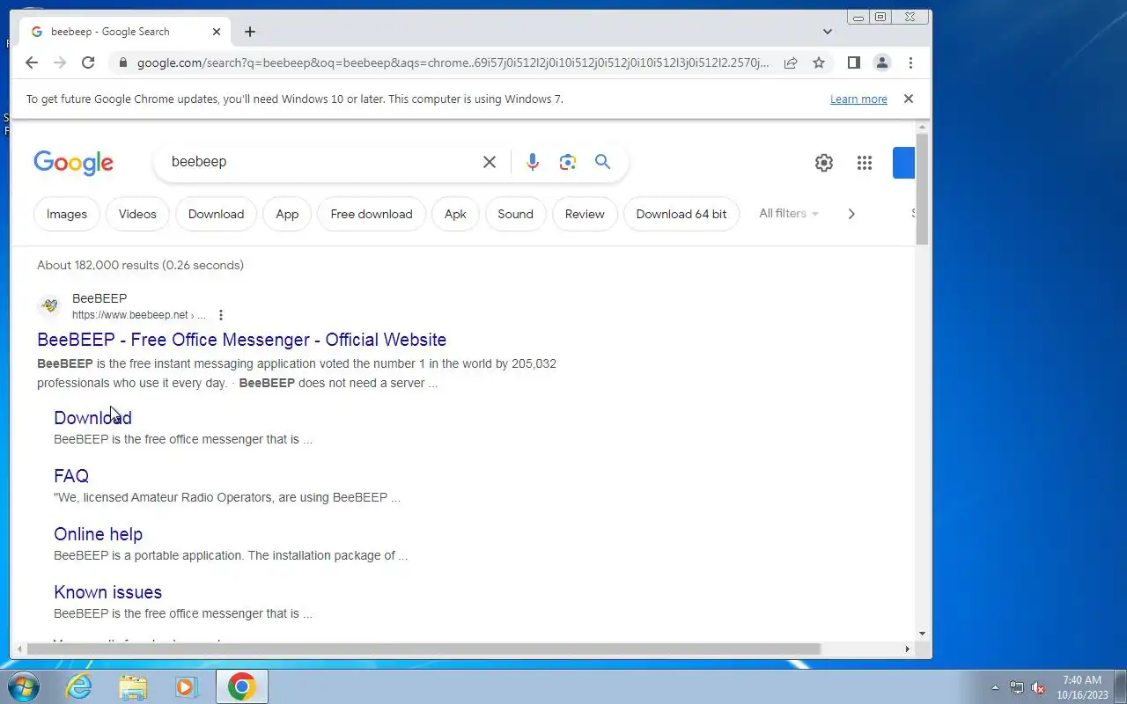Open a new tab with plus button

tap(250, 32)
